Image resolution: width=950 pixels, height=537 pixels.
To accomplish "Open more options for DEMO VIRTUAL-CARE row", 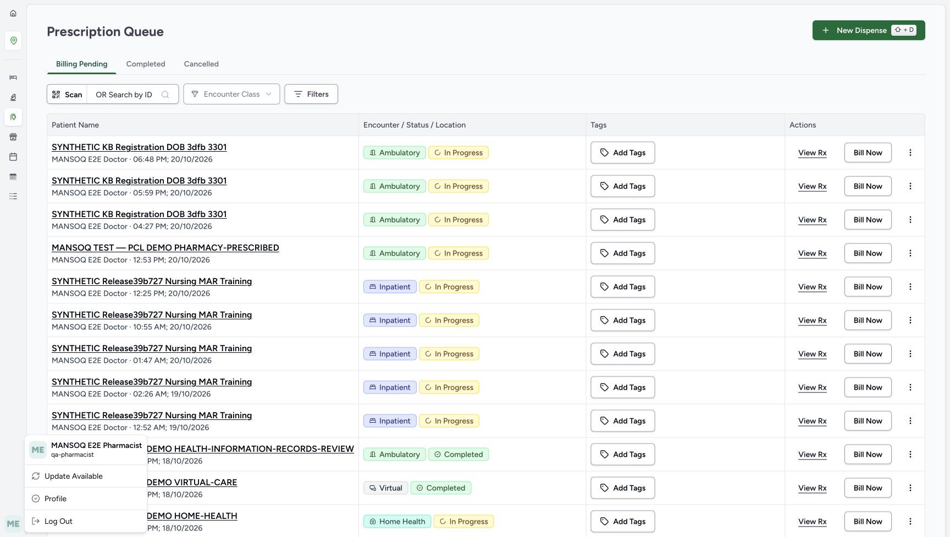I will (x=910, y=488).
